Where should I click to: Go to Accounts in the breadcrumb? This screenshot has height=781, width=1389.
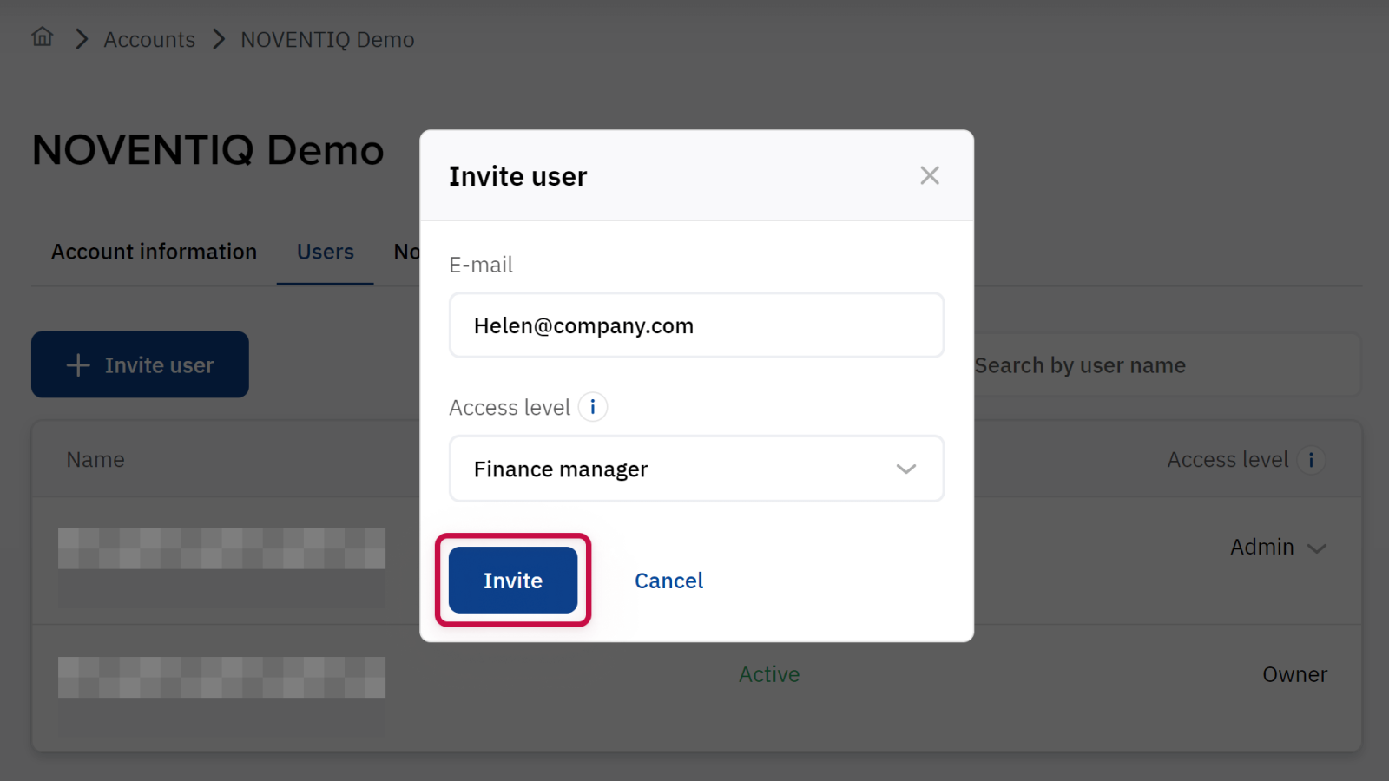149,40
